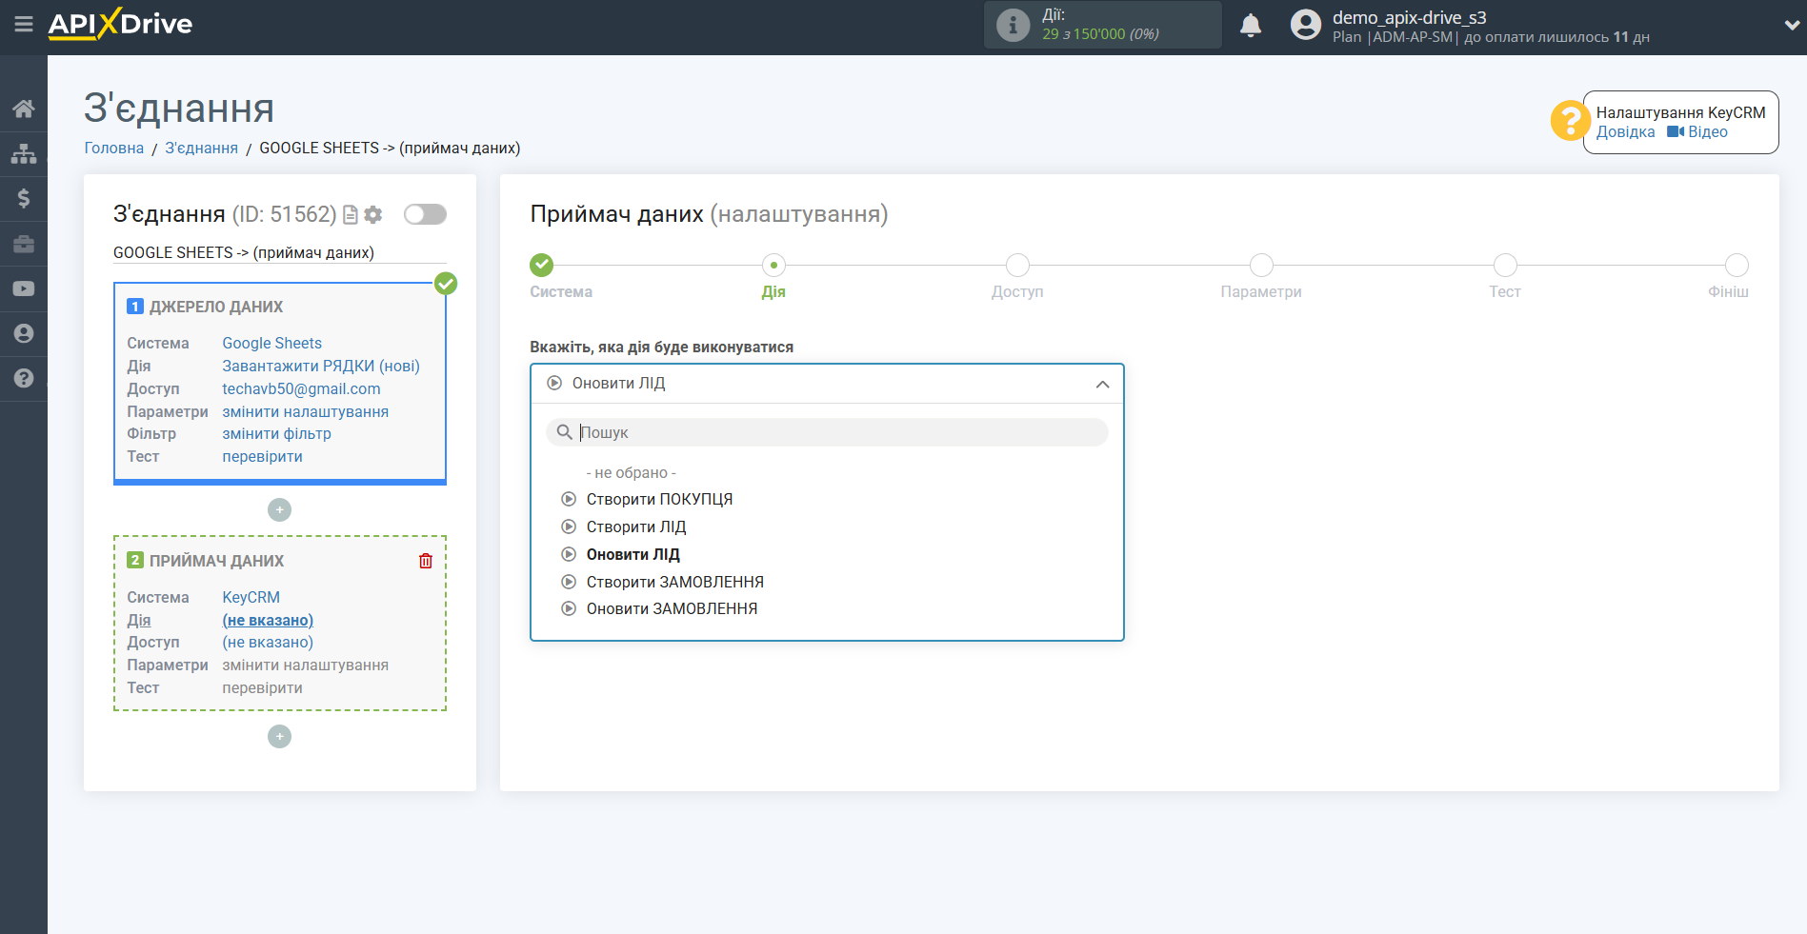
Task: Collapse the action dropdown showing Оновити ЛІД
Action: point(827,384)
